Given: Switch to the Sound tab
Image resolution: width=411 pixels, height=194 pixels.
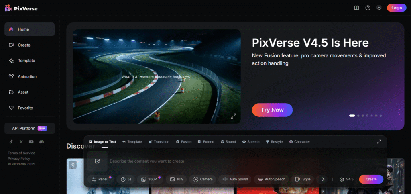Looking at the screenshot, I should [228, 141].
